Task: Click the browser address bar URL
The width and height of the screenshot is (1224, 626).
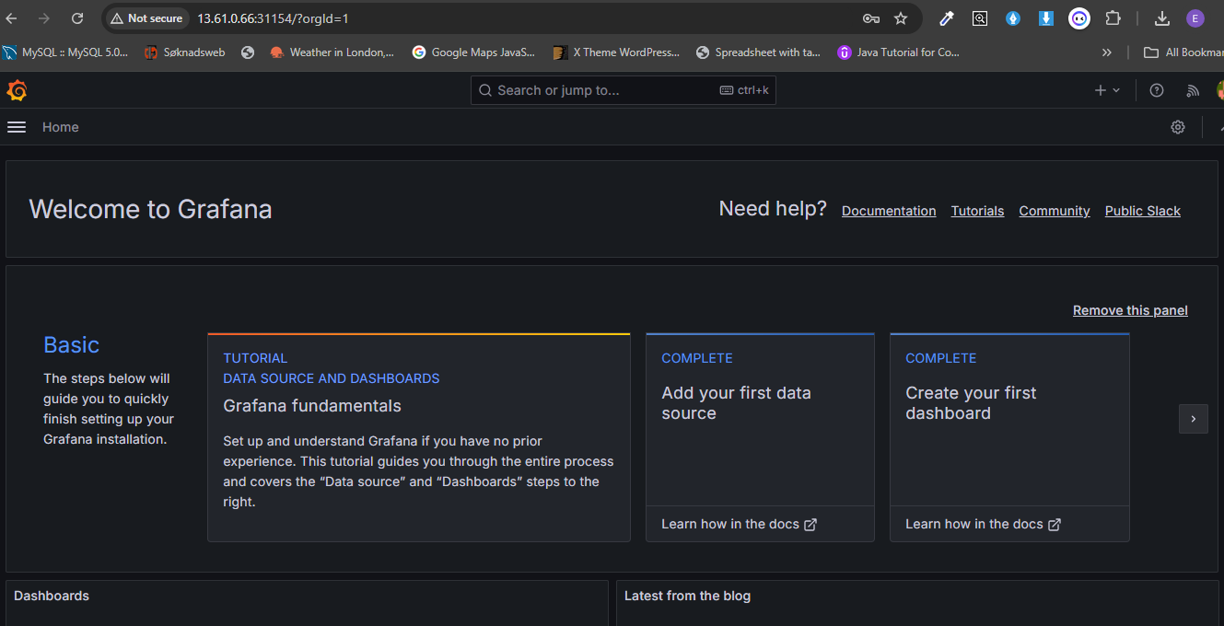Action: click(273, 18)
